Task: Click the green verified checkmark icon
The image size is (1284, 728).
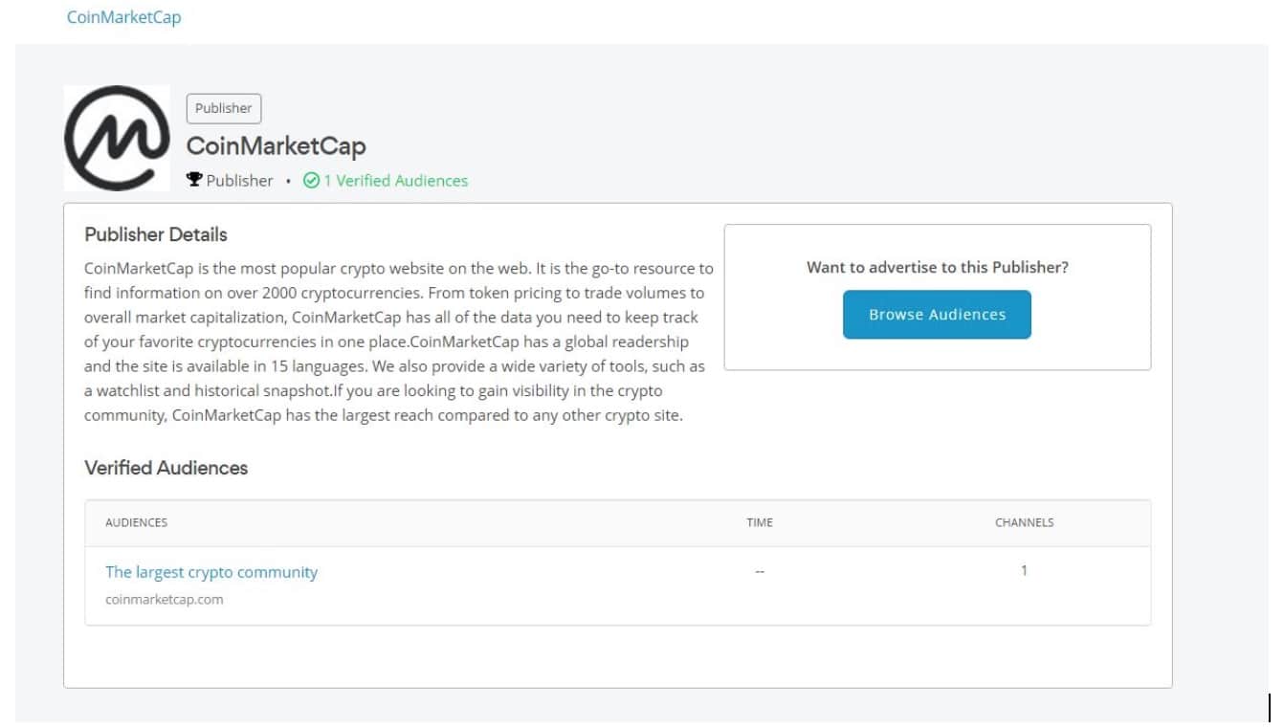Action: tap(311, 180)
